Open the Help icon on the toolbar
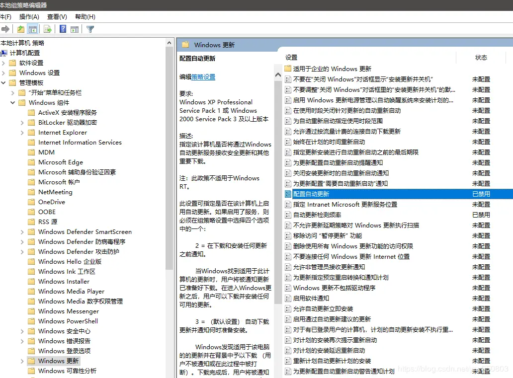This screenshot has width=513, height=378. [62, 29]
